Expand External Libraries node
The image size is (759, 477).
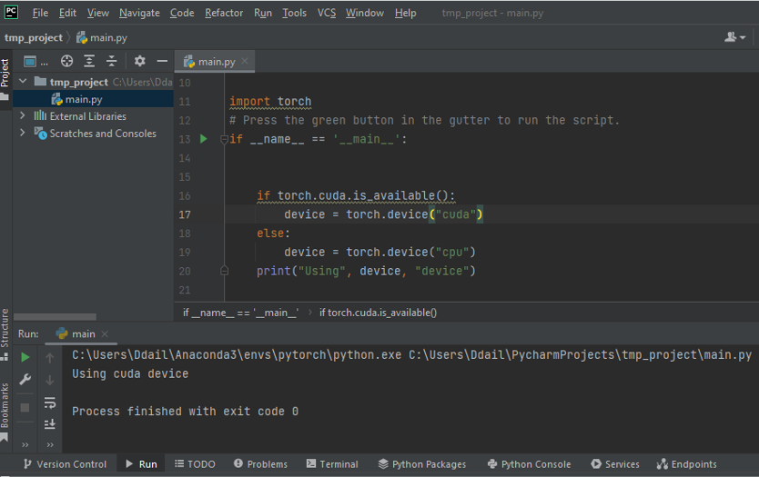pos(22,115)
